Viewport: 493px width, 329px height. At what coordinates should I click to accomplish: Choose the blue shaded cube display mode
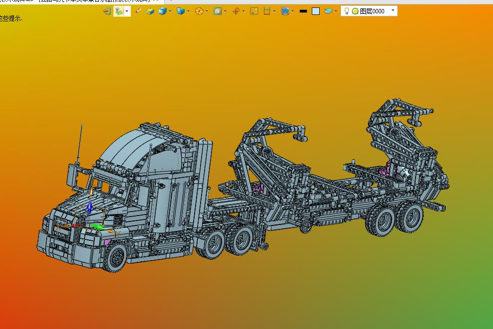click(x=162, y=11)
